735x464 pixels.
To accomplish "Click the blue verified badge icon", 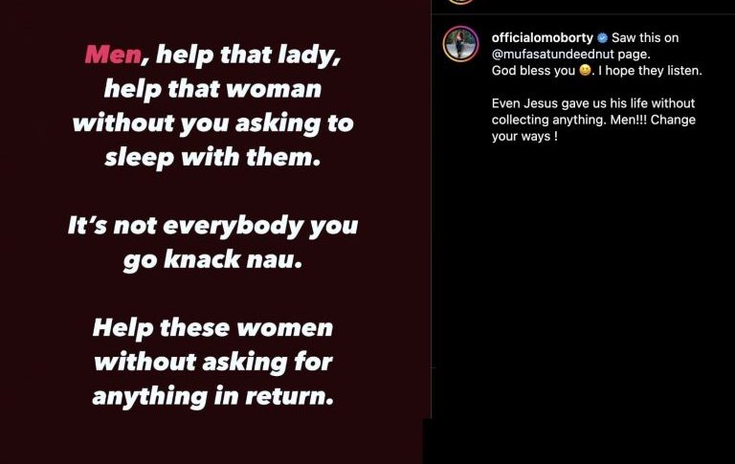I will [602, 38].
